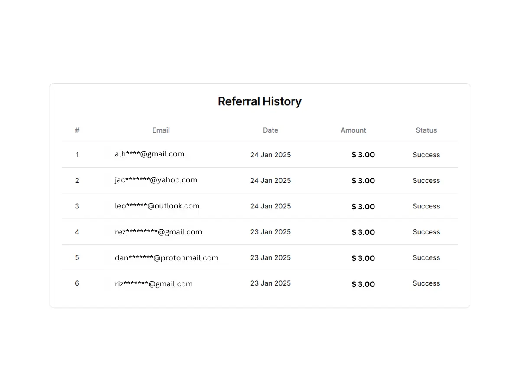Click the $3.00 amount on row 2
This screenshot has height=390, width=520.
point(363,181)
